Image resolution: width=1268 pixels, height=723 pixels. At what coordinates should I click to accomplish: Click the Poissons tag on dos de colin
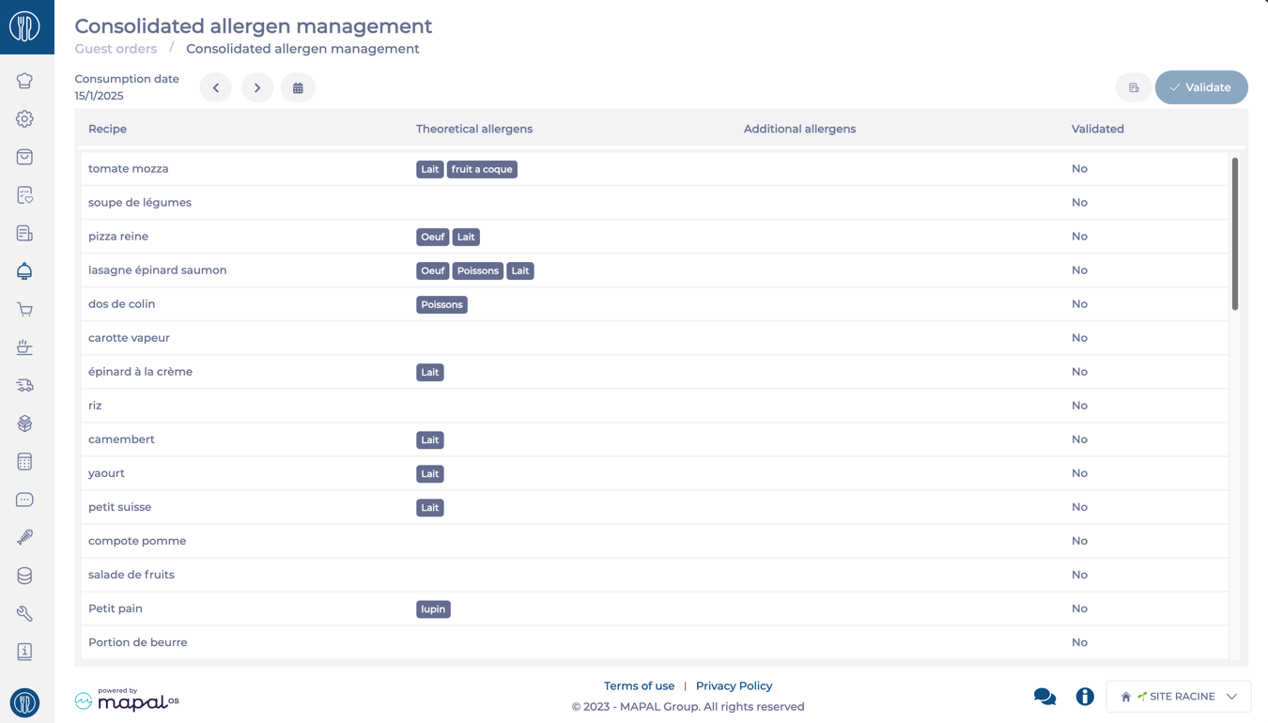coord(441,304)
